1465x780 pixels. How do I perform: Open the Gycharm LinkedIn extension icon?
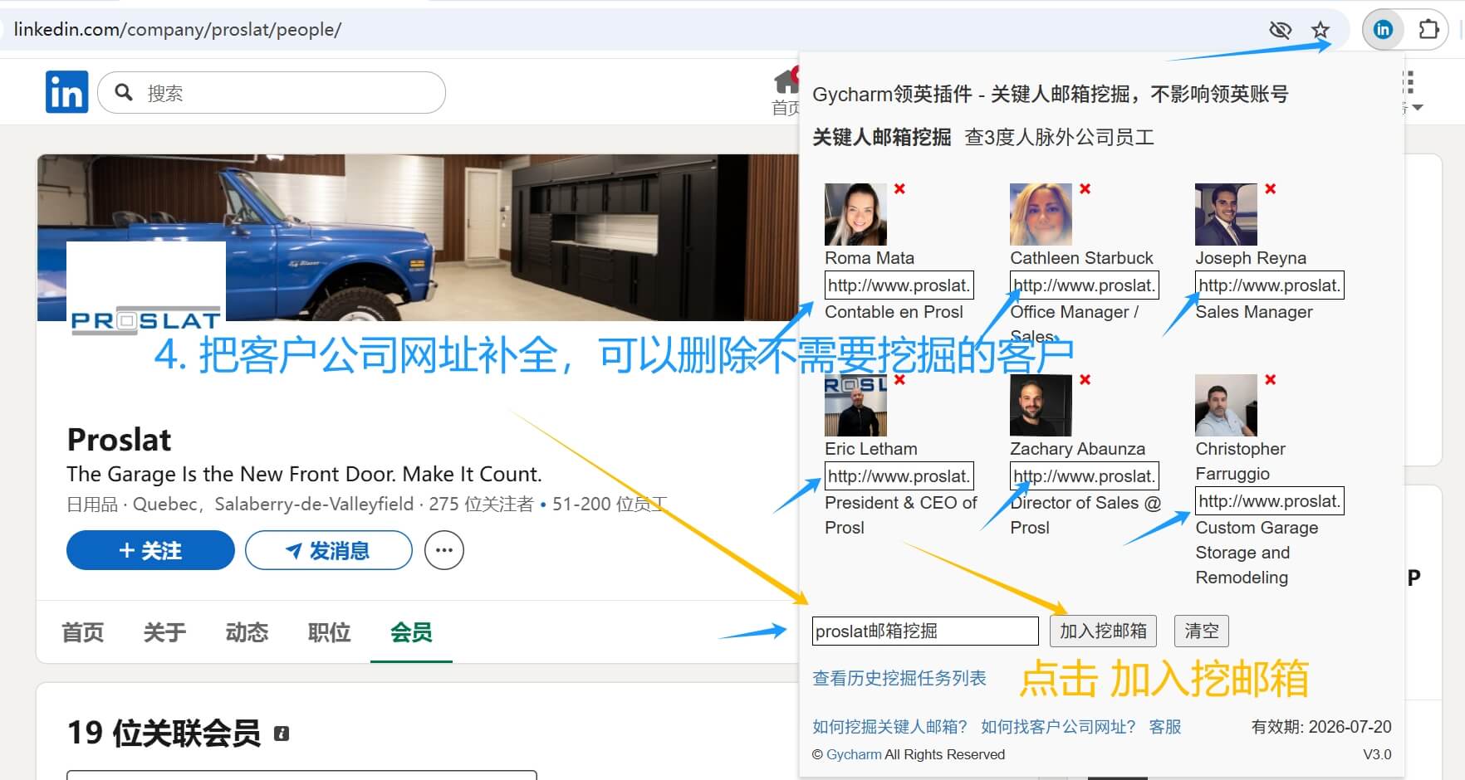pos(1383,30)
